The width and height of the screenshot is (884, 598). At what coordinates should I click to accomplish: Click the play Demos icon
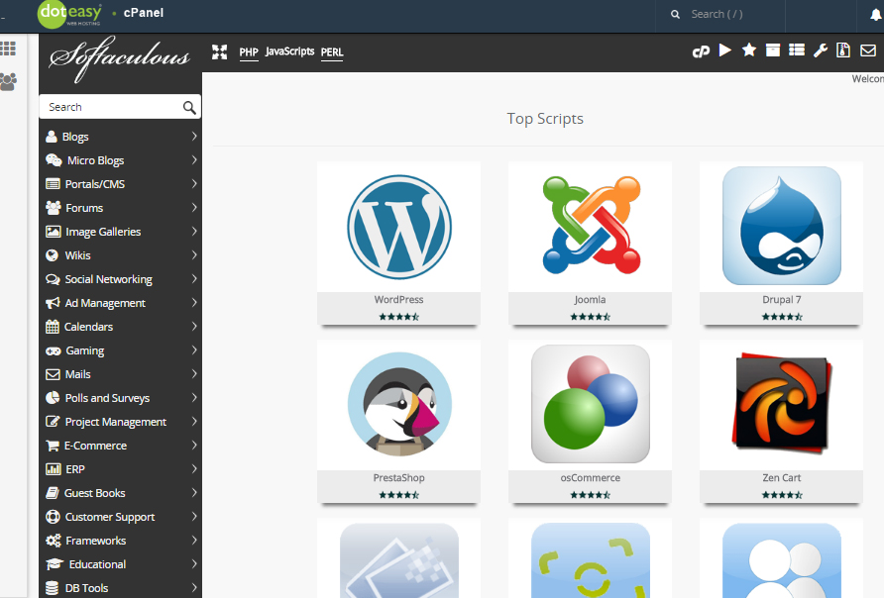tap(725, 50)
